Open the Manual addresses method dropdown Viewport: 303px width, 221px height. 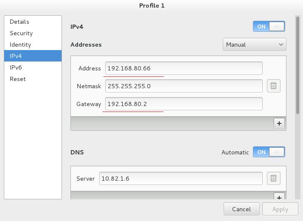pyautogui.click(x=254, y=45)
